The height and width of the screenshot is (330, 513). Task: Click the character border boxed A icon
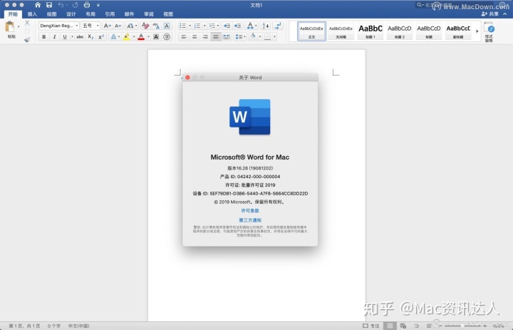point(167,26)
